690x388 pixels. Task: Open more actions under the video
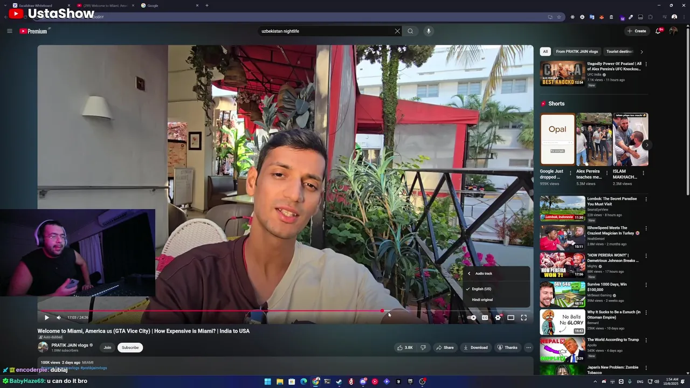528,348
